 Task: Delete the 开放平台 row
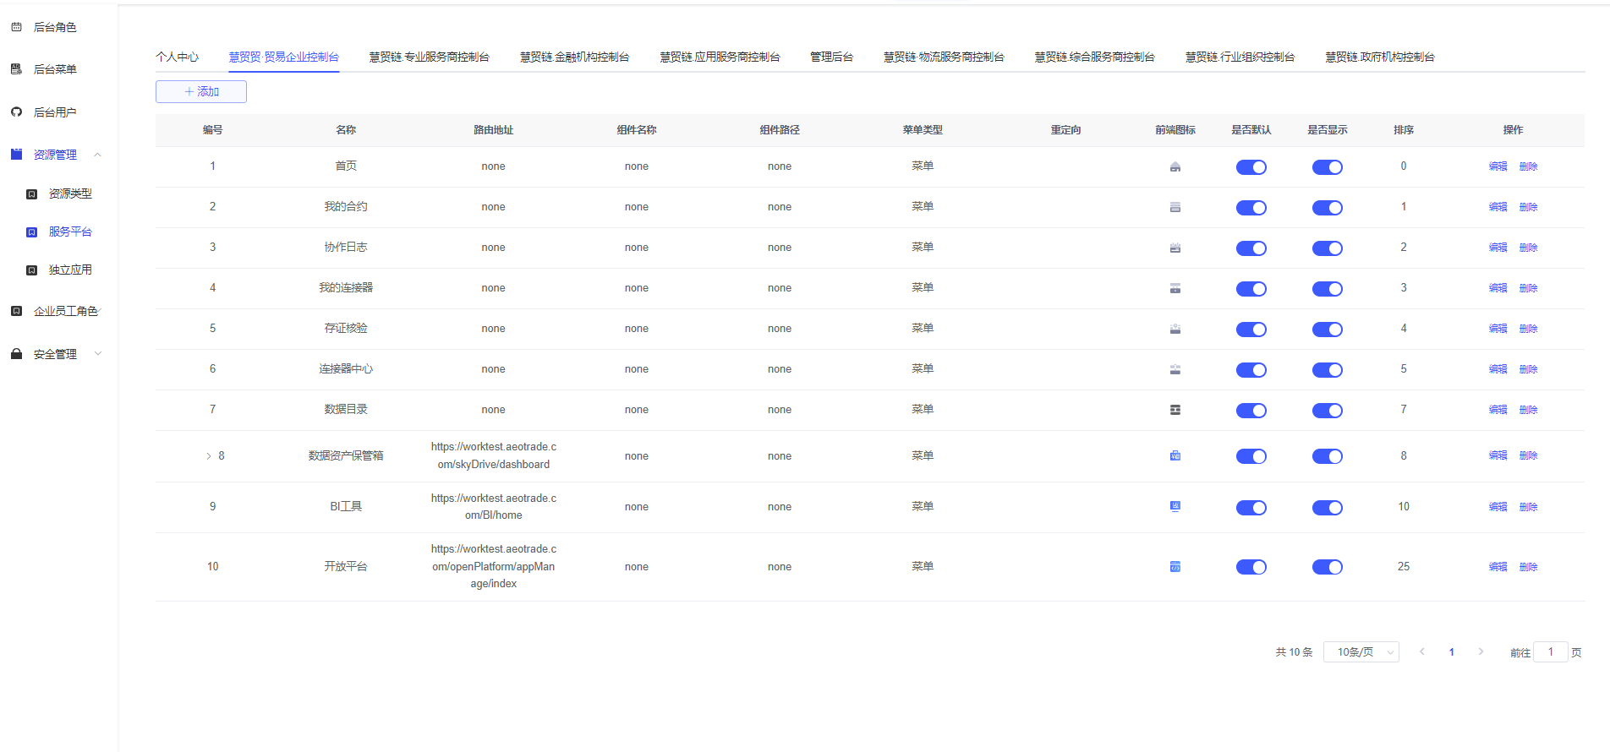[1528, 567]
